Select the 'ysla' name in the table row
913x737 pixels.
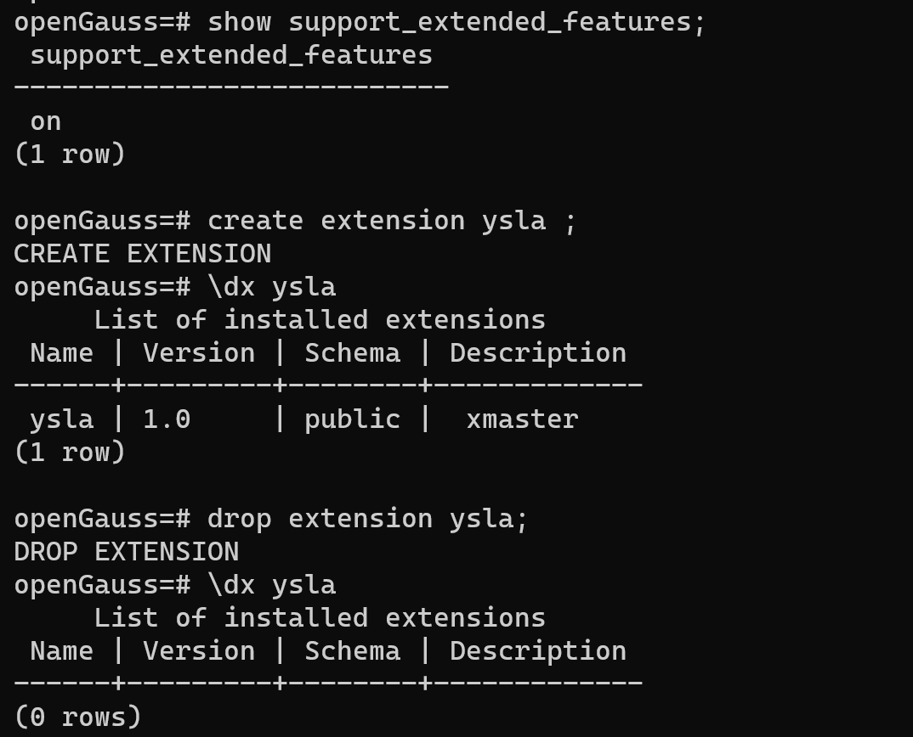[x=61, y=419]
